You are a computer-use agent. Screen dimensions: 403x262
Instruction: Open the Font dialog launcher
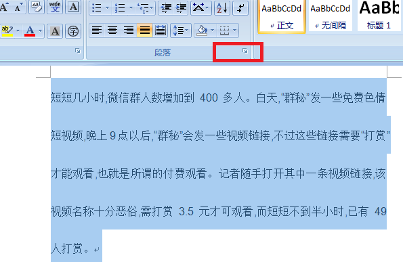point(78,51)
